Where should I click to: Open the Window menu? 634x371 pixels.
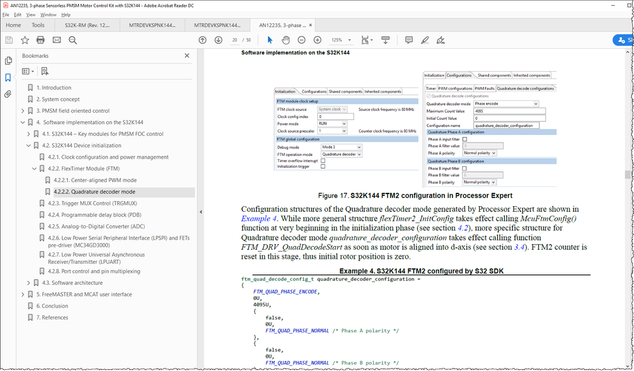(48, 15)
